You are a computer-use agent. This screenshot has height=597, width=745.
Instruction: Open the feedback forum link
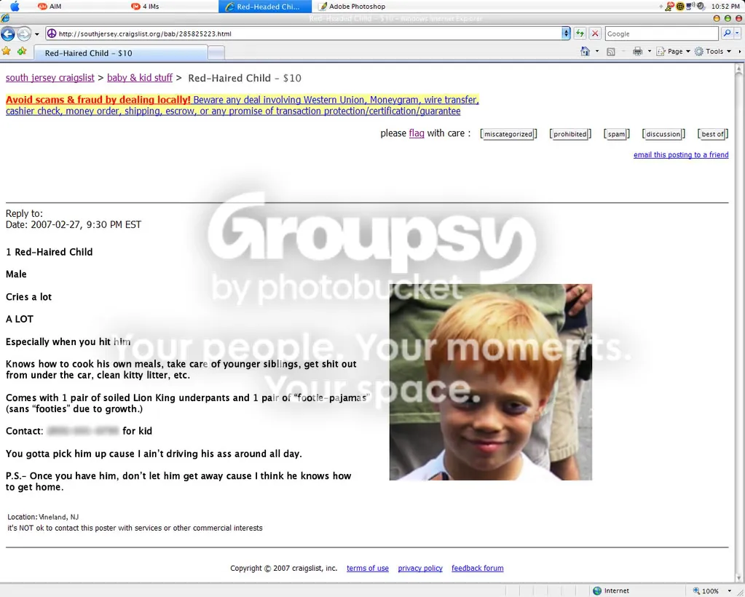point(478,568)
